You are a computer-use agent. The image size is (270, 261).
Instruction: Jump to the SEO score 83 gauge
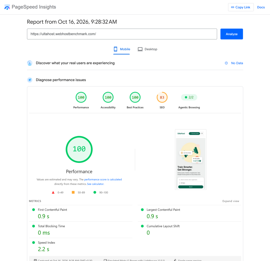[x=162, y=98]
